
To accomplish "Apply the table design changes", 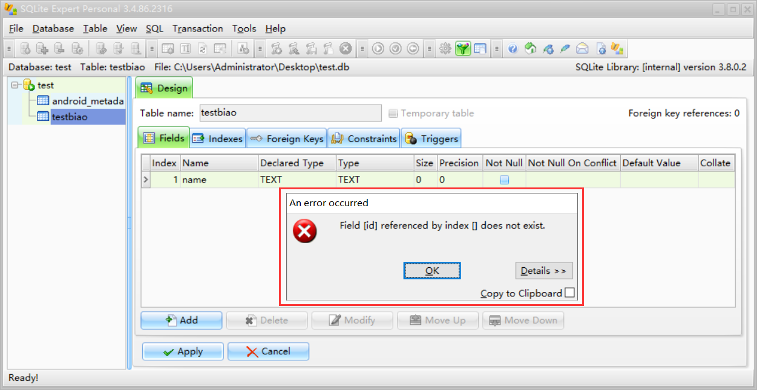I will (182, 351).
